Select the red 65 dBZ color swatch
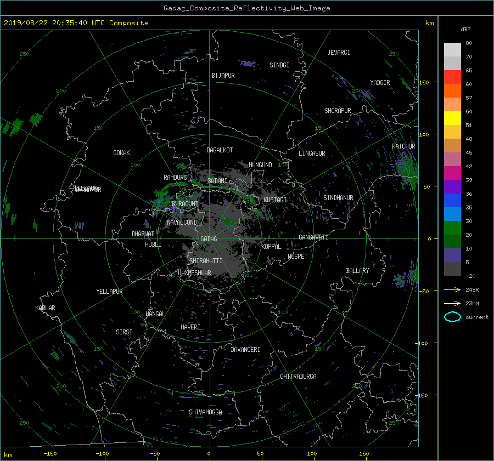Screen dimensions: 494x461 pos(452,77)
